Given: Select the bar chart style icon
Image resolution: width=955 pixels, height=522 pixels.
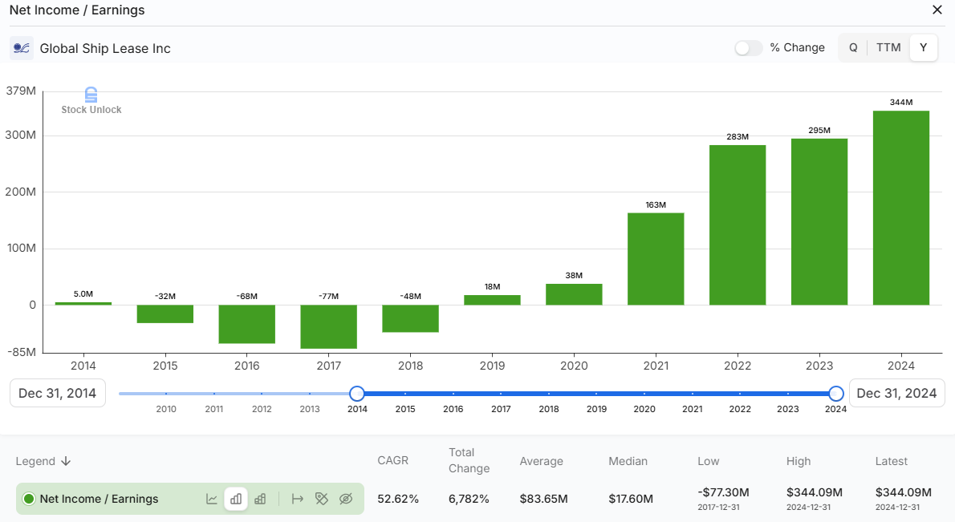Looking at the screenshot, I should 235,499.
